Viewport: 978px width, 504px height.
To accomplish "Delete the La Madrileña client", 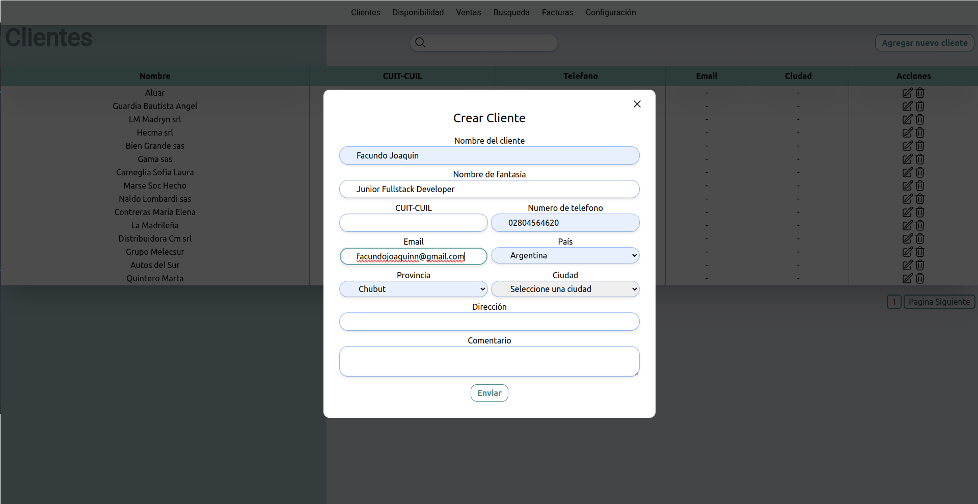I will pyautogui.click(x=920, y=225).
